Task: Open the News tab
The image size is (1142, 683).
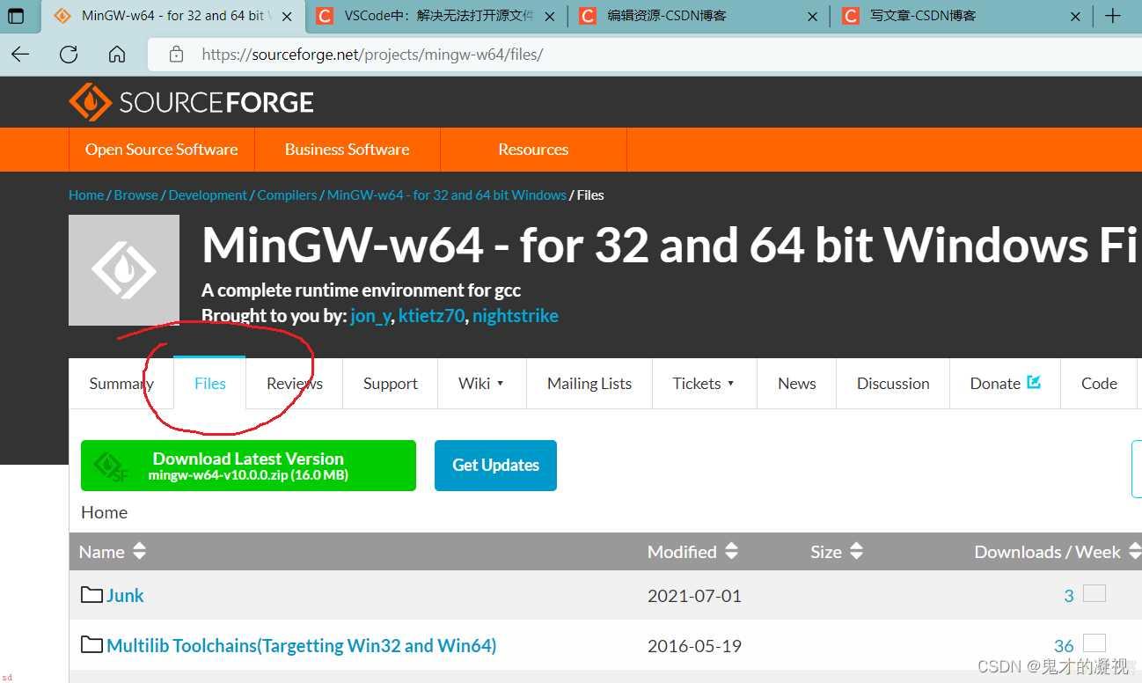Action: point(797,384)
